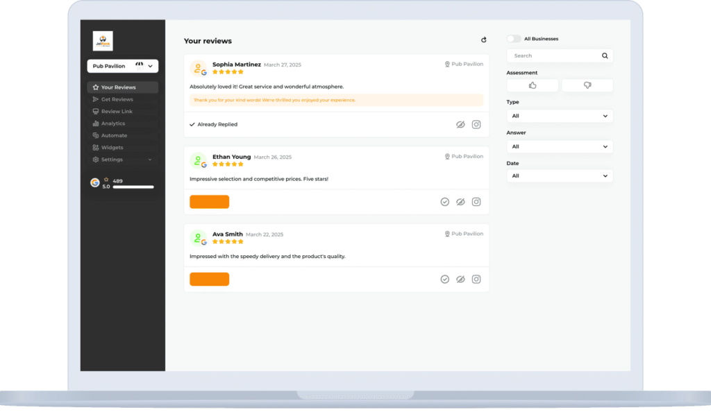Click the orange reply text under Sophia's review
Viewport: 711px width, 412px height.
275,100
